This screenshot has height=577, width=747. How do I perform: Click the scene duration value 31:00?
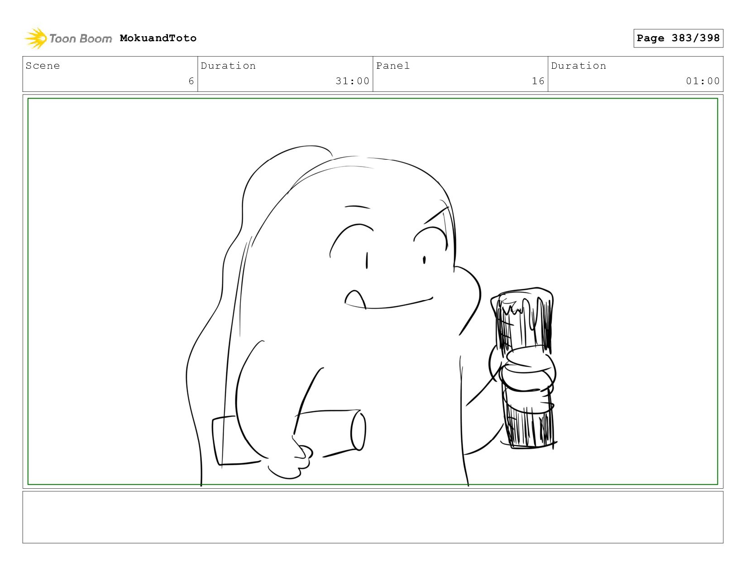coord(352,81)
